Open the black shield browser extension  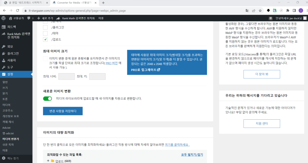(x=268, y=10)
